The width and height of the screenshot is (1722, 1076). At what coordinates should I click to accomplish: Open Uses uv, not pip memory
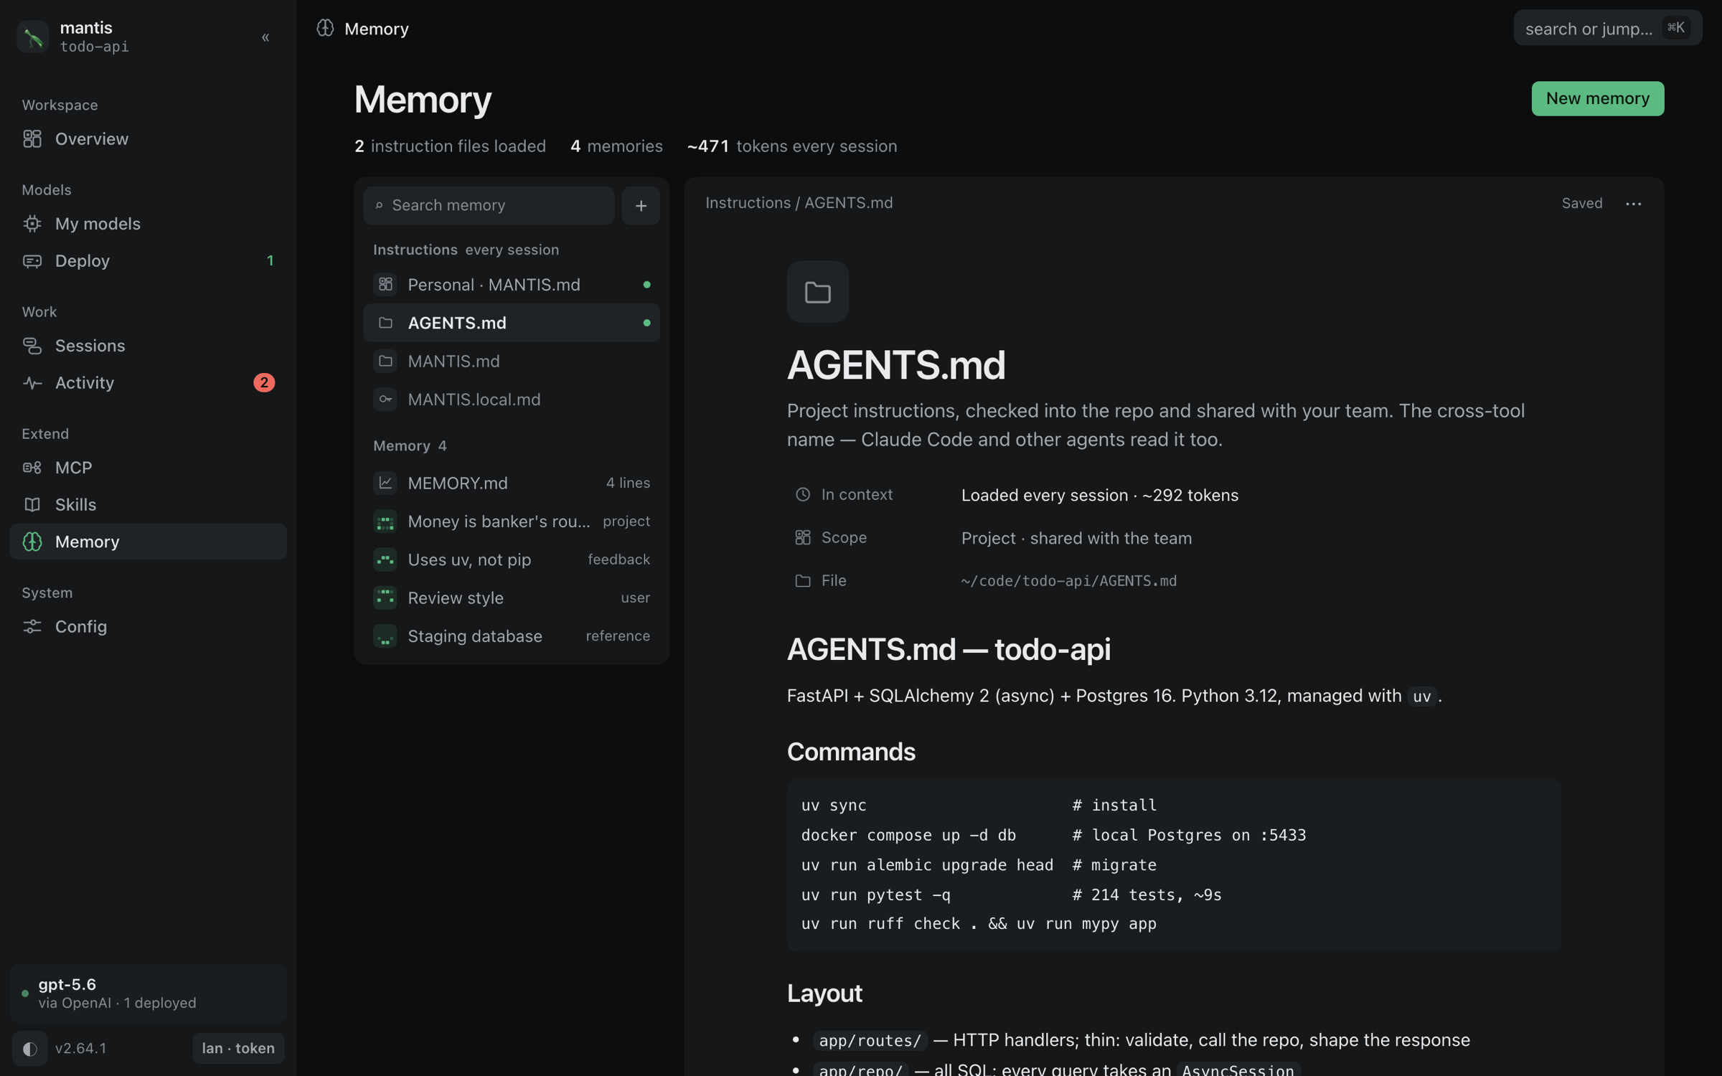512,560
